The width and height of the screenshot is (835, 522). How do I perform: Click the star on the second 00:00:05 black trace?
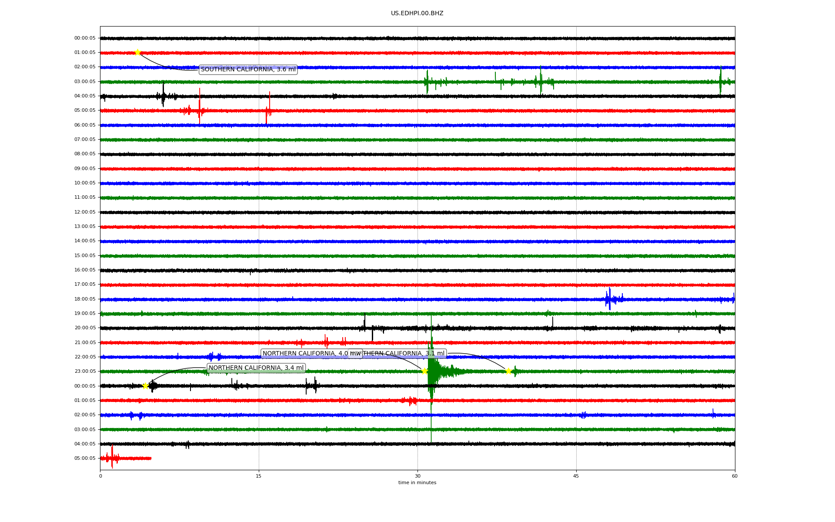click(146, 386)
